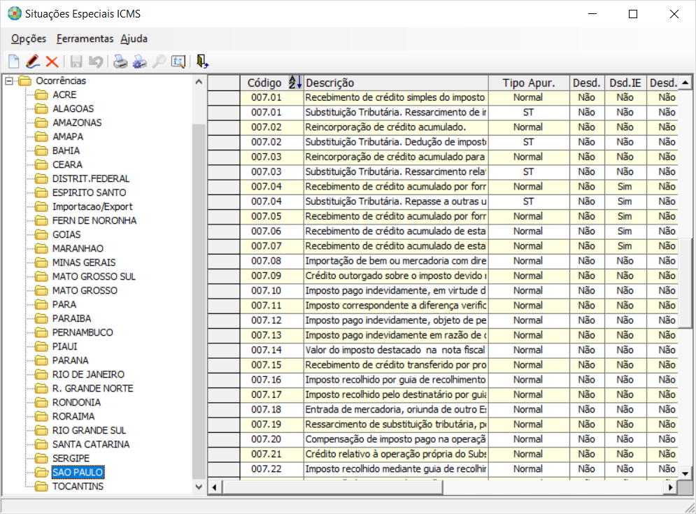Click the Undo arrow icon
Image resolution: width=696 pixels, height=514 pixels.
(x=95, y=62)
